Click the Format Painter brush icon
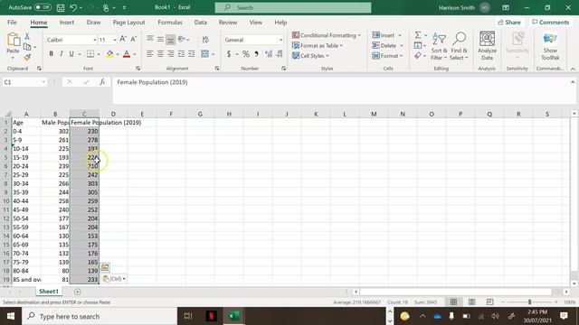Image resolution: width=579 pixels, height=325 pixels. coord(27,57)
